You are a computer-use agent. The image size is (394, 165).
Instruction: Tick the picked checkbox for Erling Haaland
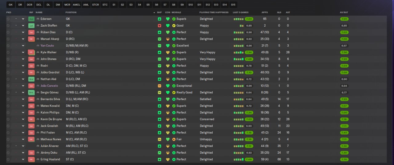8,159
